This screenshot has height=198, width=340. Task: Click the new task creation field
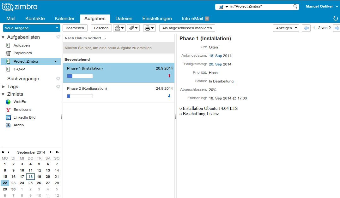coord(118,48)
